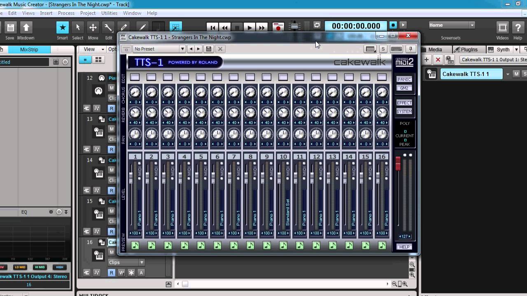Mute the Cakewalk TTS-1 1 synth

[x=517, y=74]
